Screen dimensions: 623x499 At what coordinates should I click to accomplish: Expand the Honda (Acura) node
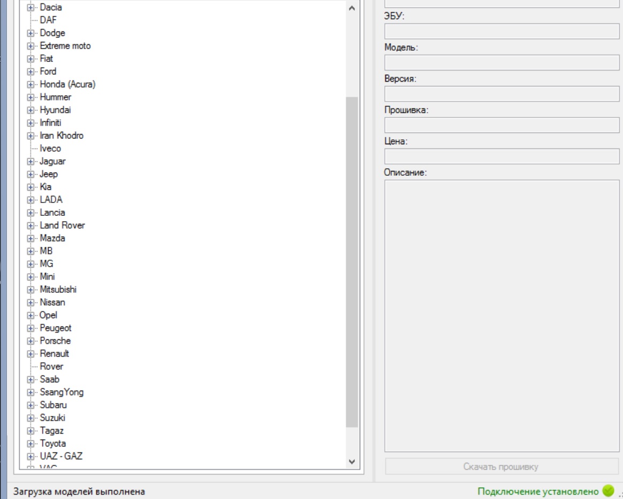31,84
